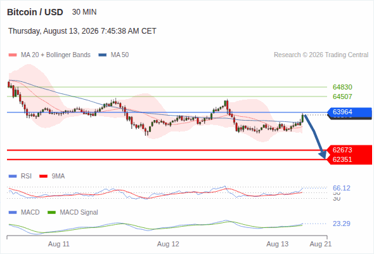Click the MA 20 + Bollinger Bands swatch

[13, 55]
